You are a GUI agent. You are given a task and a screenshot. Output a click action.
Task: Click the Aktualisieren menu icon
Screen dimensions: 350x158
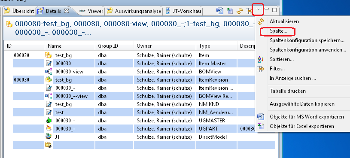(x=261, y=21)
